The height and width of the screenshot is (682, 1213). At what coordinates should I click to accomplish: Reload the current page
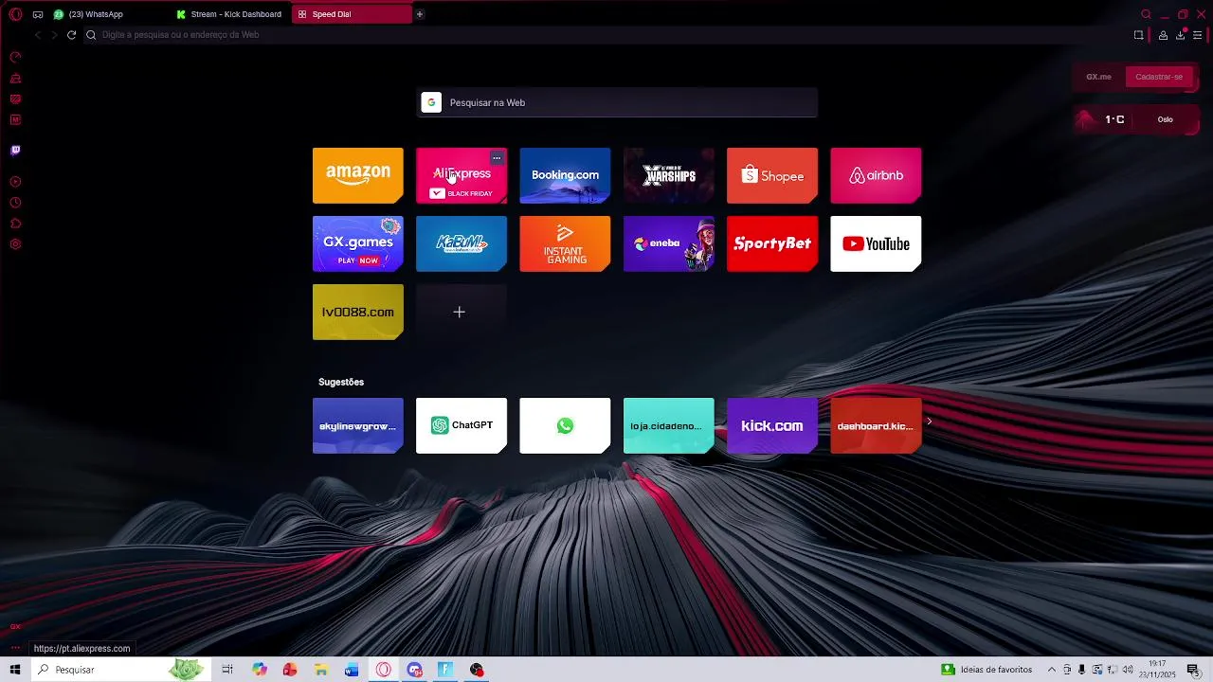coord(71,35)
